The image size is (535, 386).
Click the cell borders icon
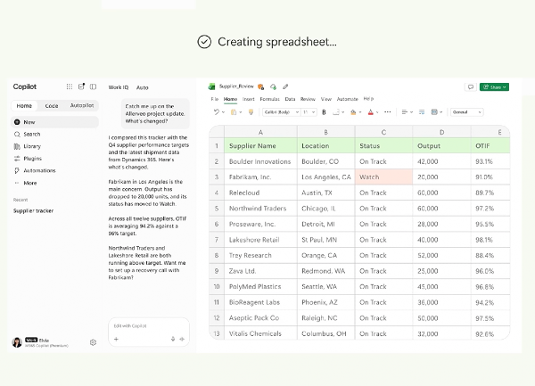tap(336, 111)
